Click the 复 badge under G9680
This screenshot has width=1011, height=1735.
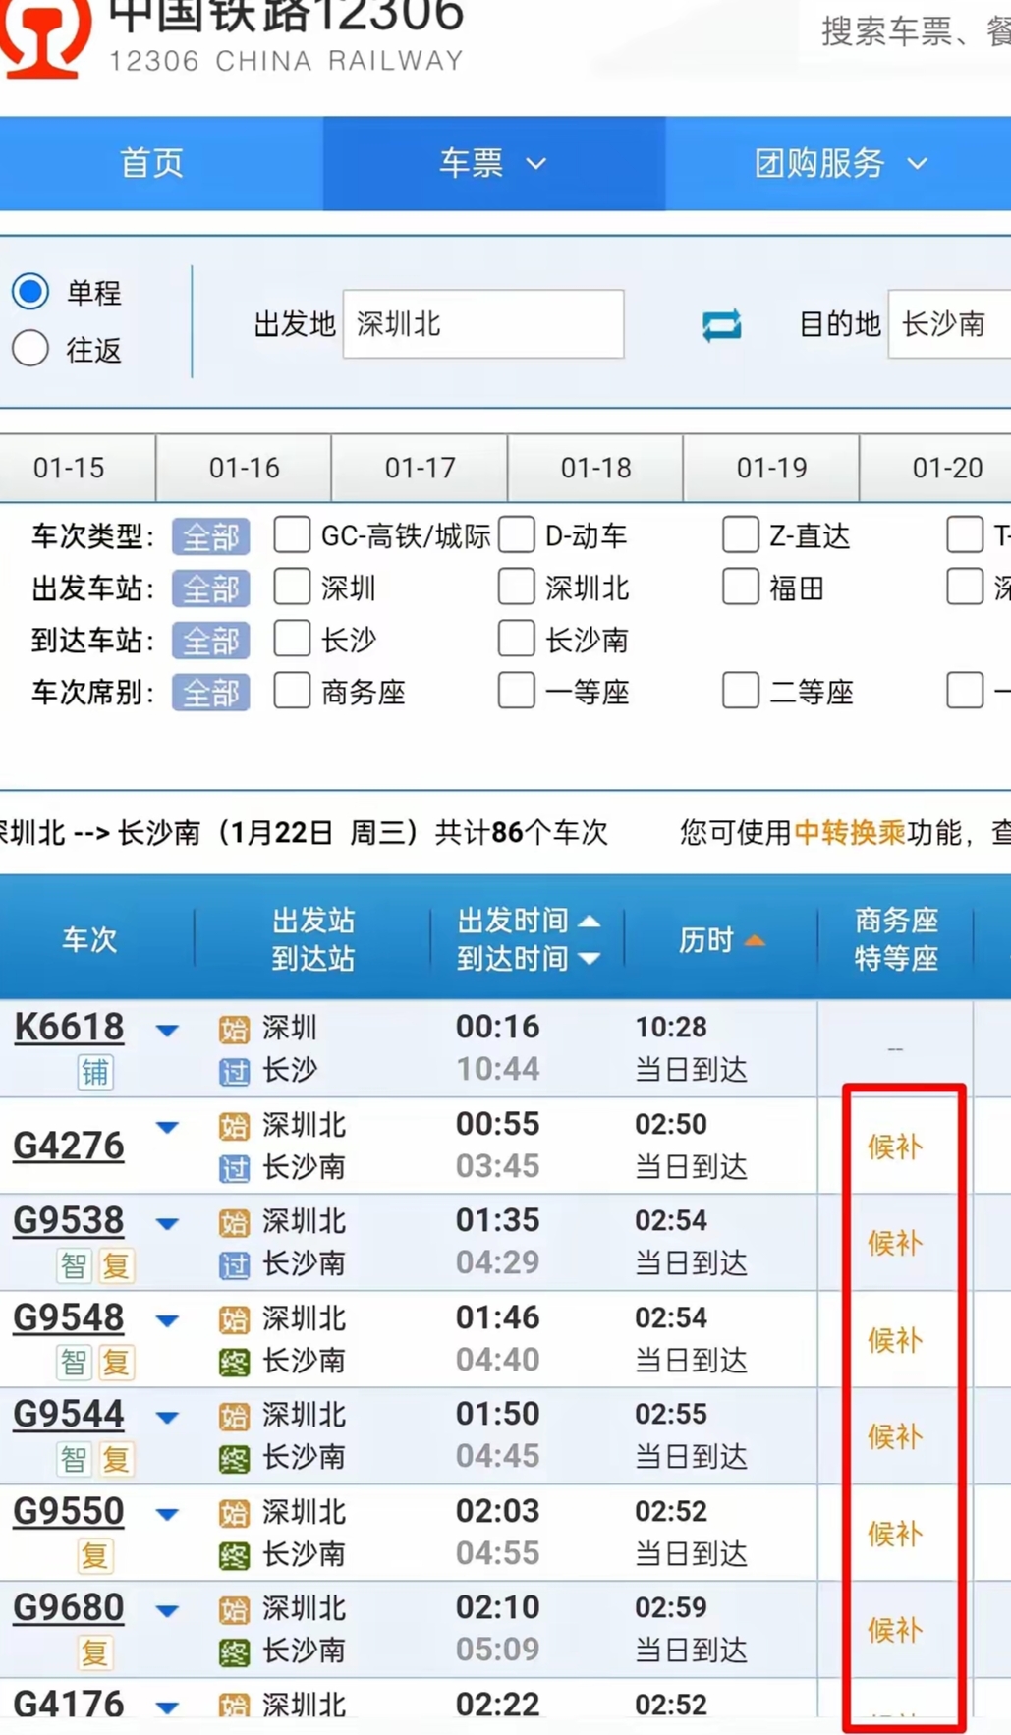pos(95,1652)
